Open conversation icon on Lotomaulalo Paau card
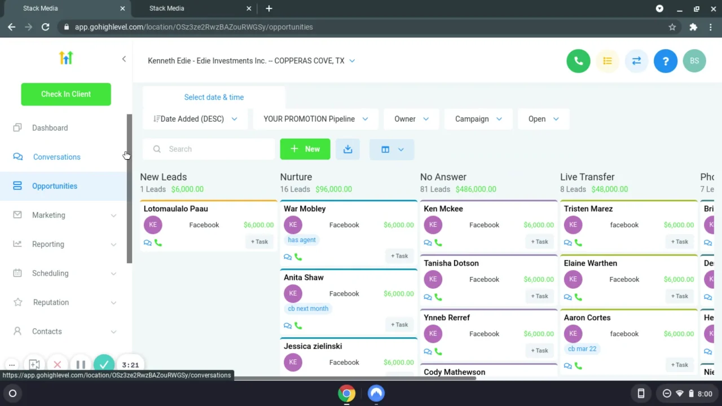This screenshot has height=406, width=722. pos(148,242)
